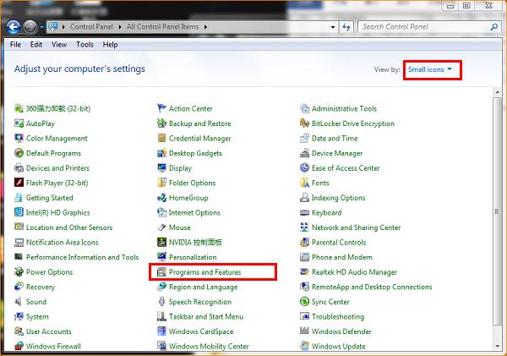This screenshot has height=356, width=507.
Task: Expand the View by Small icons dropdown
Action: (x=430, y=68)
